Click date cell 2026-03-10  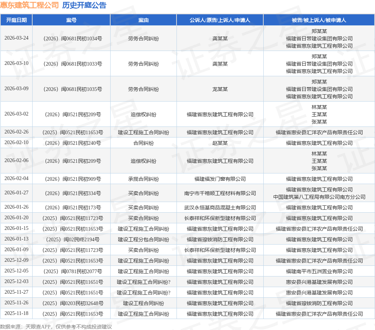(16, 63)
